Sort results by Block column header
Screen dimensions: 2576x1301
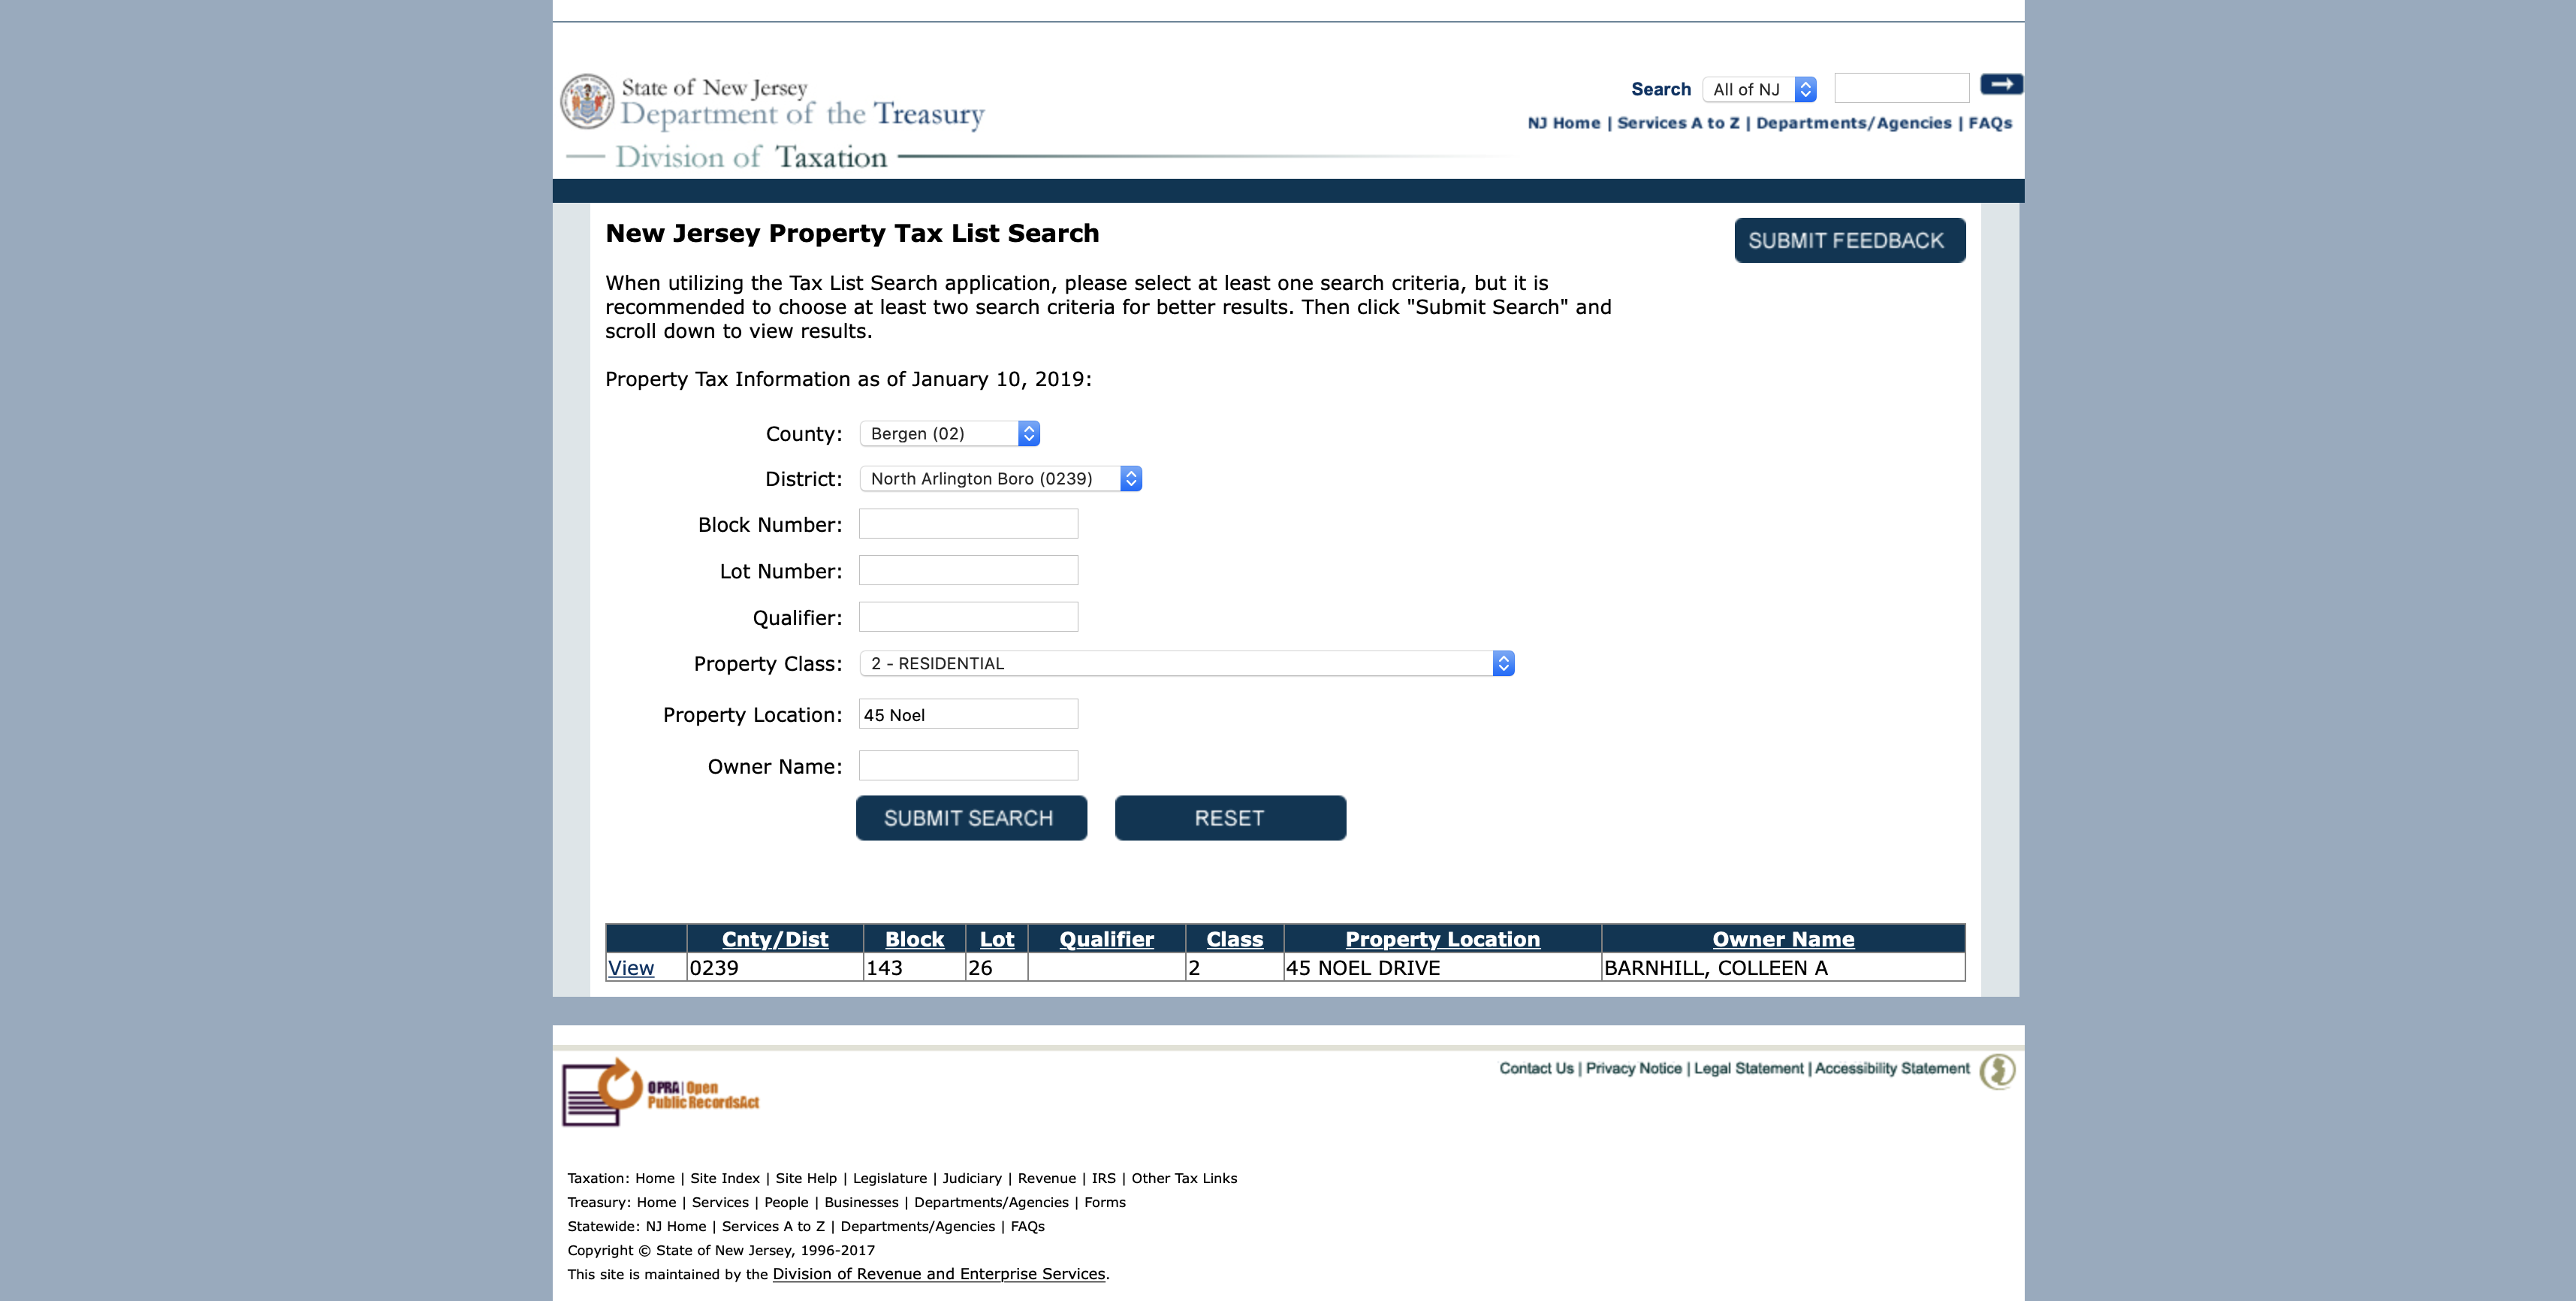(914, 939)
